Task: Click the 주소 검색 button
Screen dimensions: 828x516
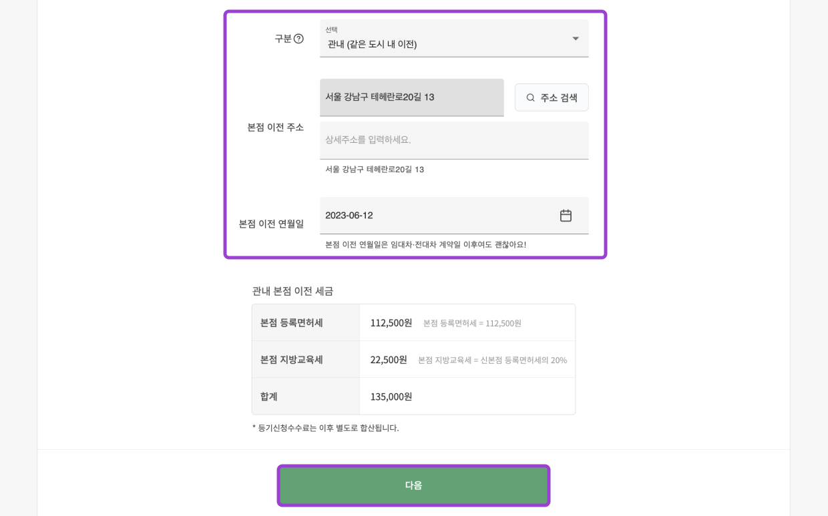Action: [552, 97]
